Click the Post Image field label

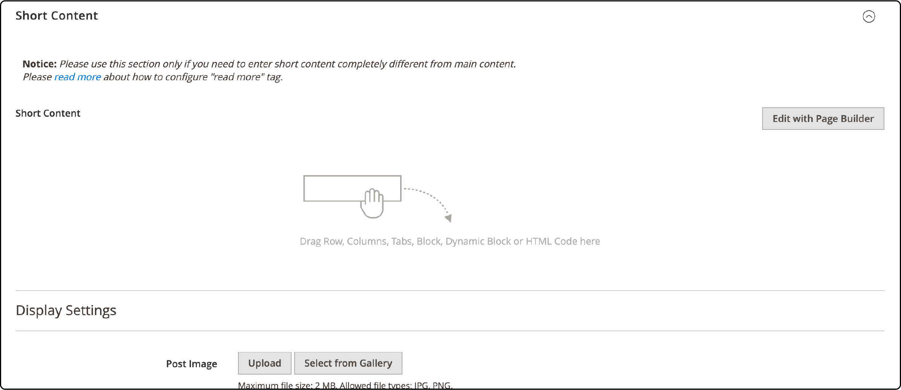(x=192, y=364)
